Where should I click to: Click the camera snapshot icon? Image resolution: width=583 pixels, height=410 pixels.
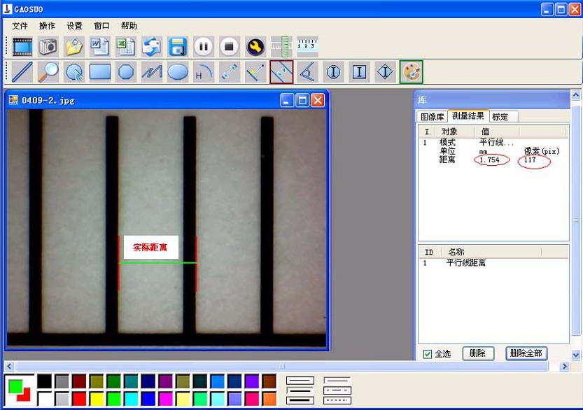(x=48, y=46)
